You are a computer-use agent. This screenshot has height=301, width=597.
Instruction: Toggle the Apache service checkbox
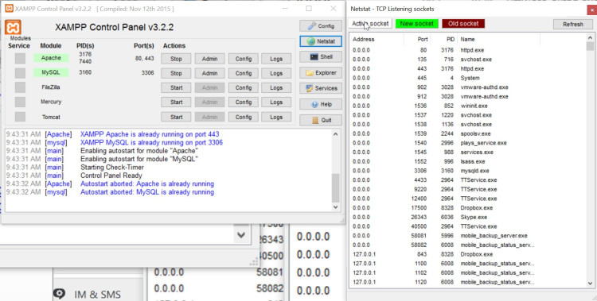coord(20,59)
